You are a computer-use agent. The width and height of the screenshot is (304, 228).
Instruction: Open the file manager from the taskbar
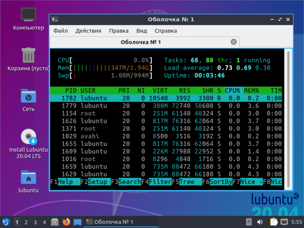pos(55,222)
